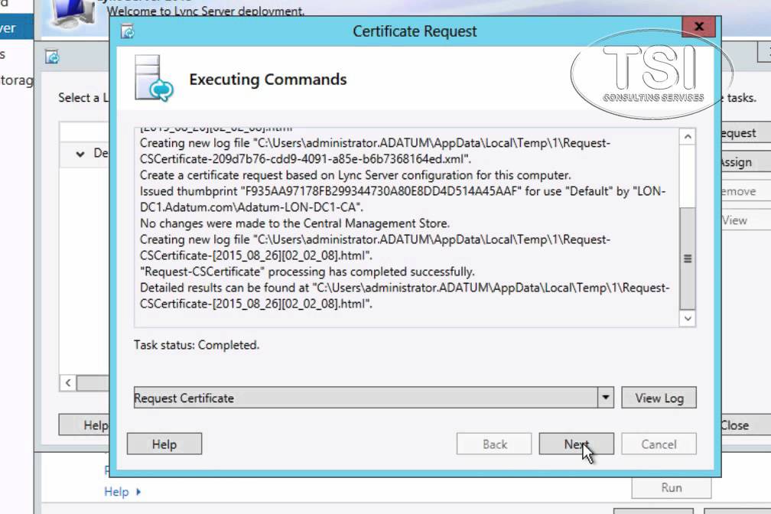Click the 'No changes were made' log line
The height and width of the screenshot is (514, 771).
(x=294, y=223)
